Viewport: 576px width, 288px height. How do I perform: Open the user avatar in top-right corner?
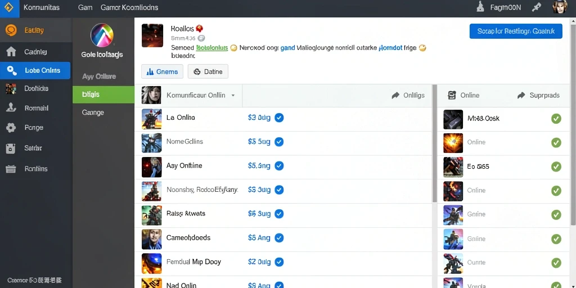click(x=560, y=7)
